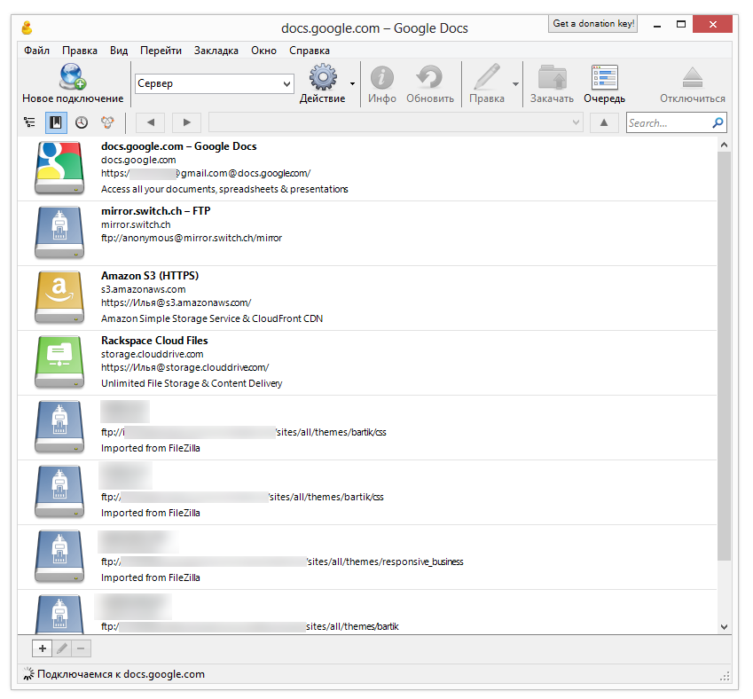
Task: Open the Сервер quick connect combo box
Action: (214, 83)
